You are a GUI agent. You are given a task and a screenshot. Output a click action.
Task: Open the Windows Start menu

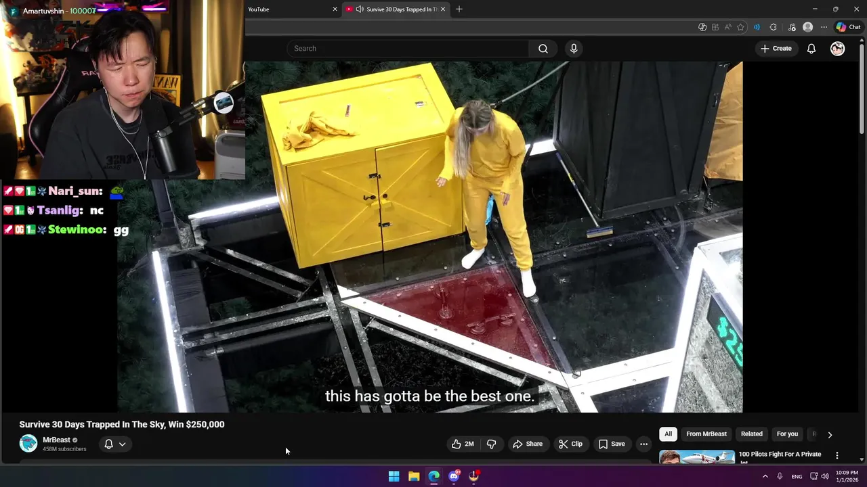pos(394,476)
